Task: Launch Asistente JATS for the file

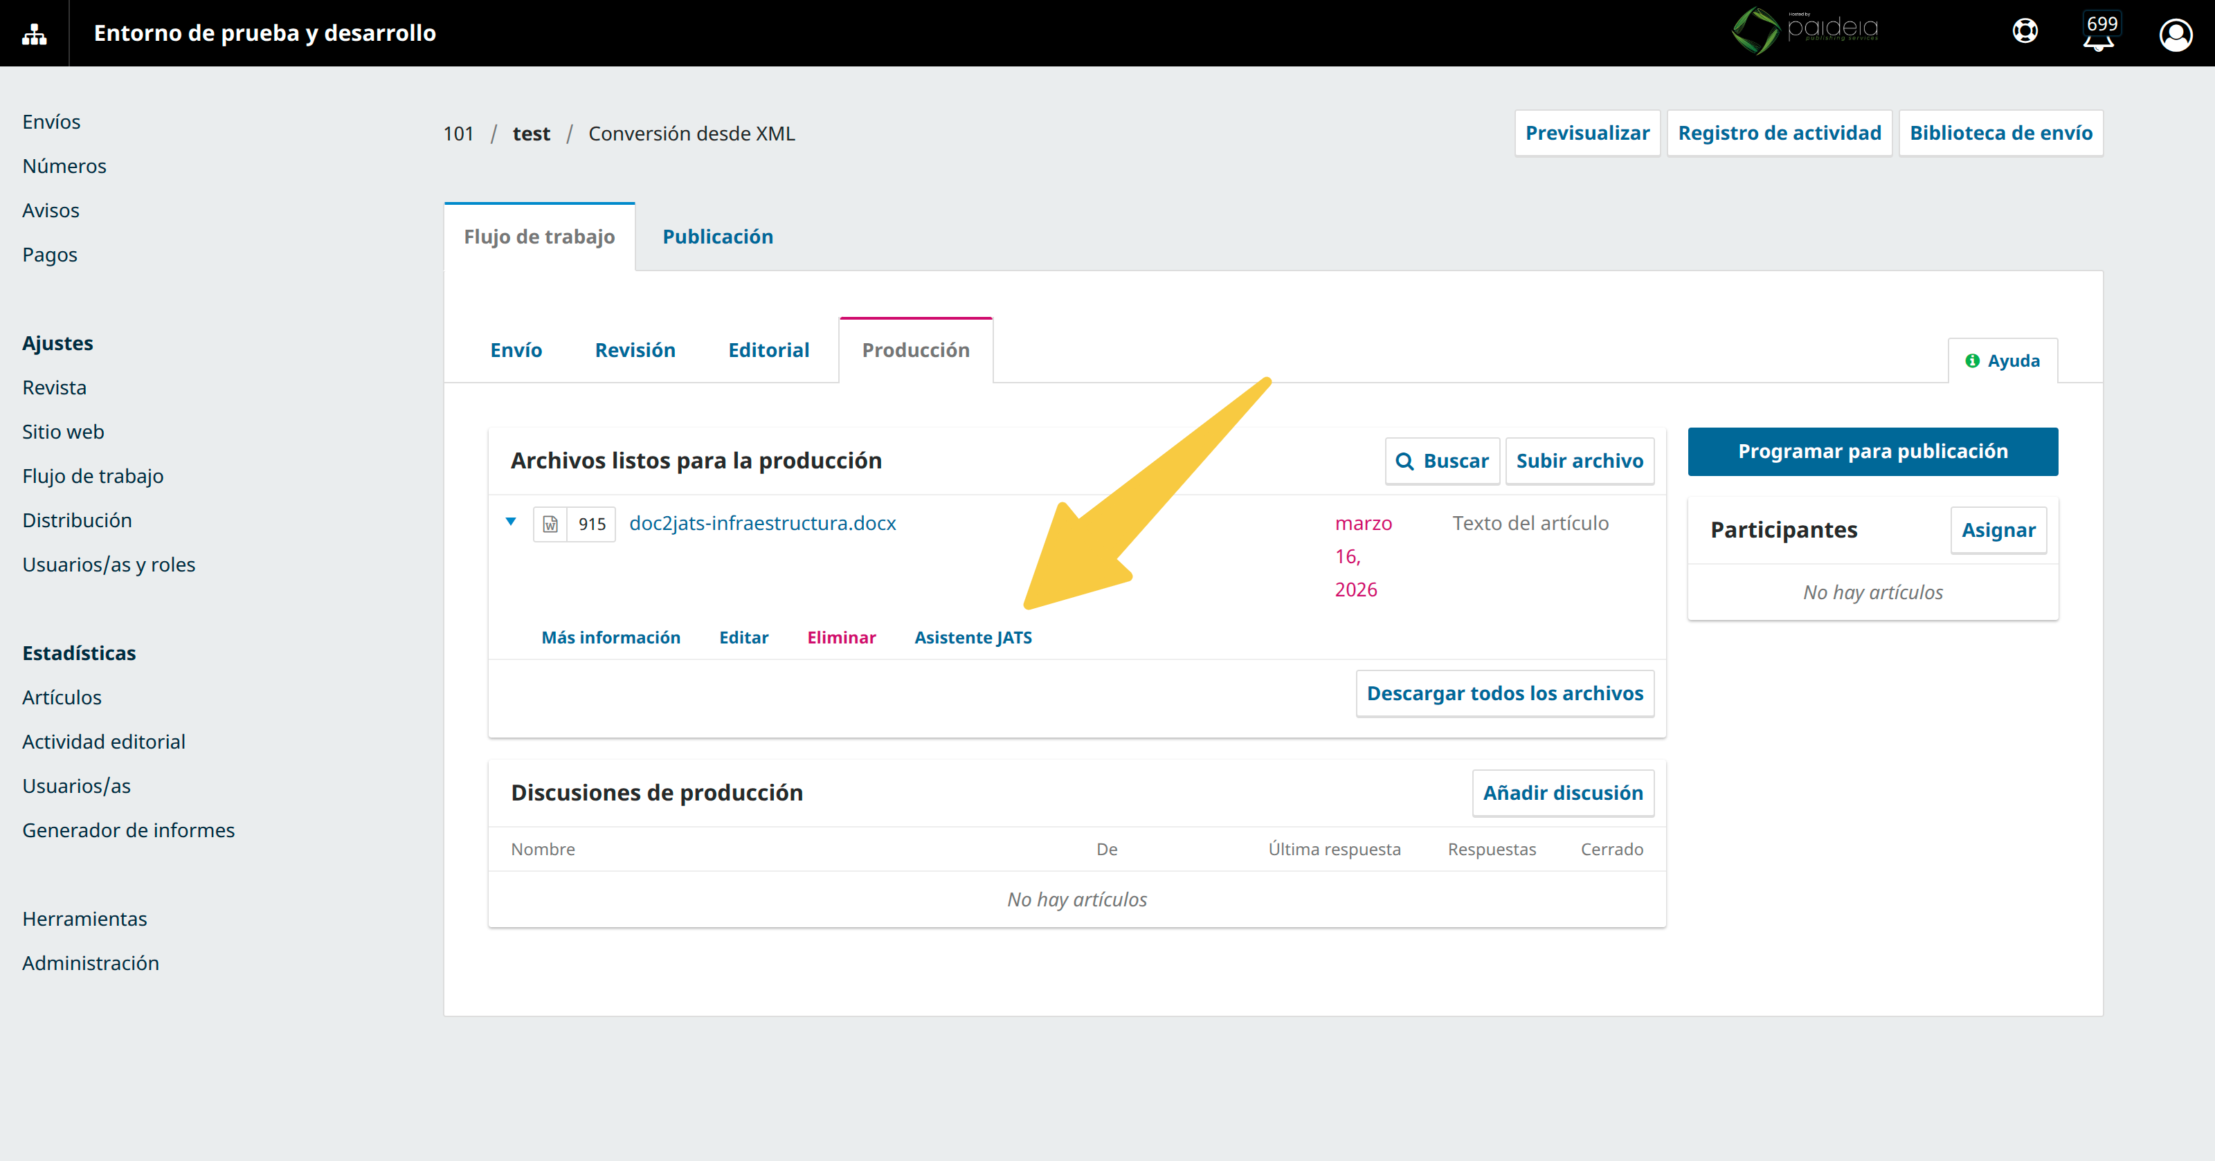Action: click(973, 638)
